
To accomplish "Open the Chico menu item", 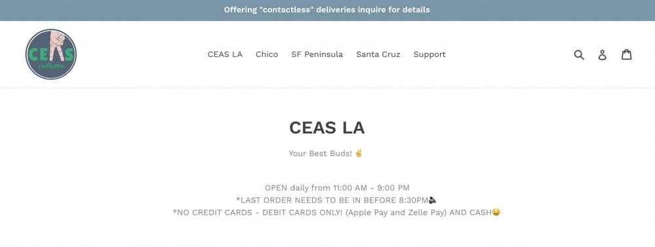I will [266, 54].
